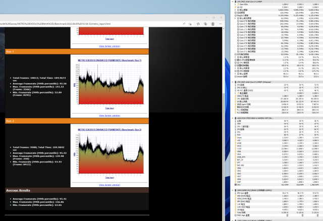Image resolution: width=323 pixels, height=221 pixels.
Task: Click the orange Run 1 section header
Action: click(x=77, y=51)
